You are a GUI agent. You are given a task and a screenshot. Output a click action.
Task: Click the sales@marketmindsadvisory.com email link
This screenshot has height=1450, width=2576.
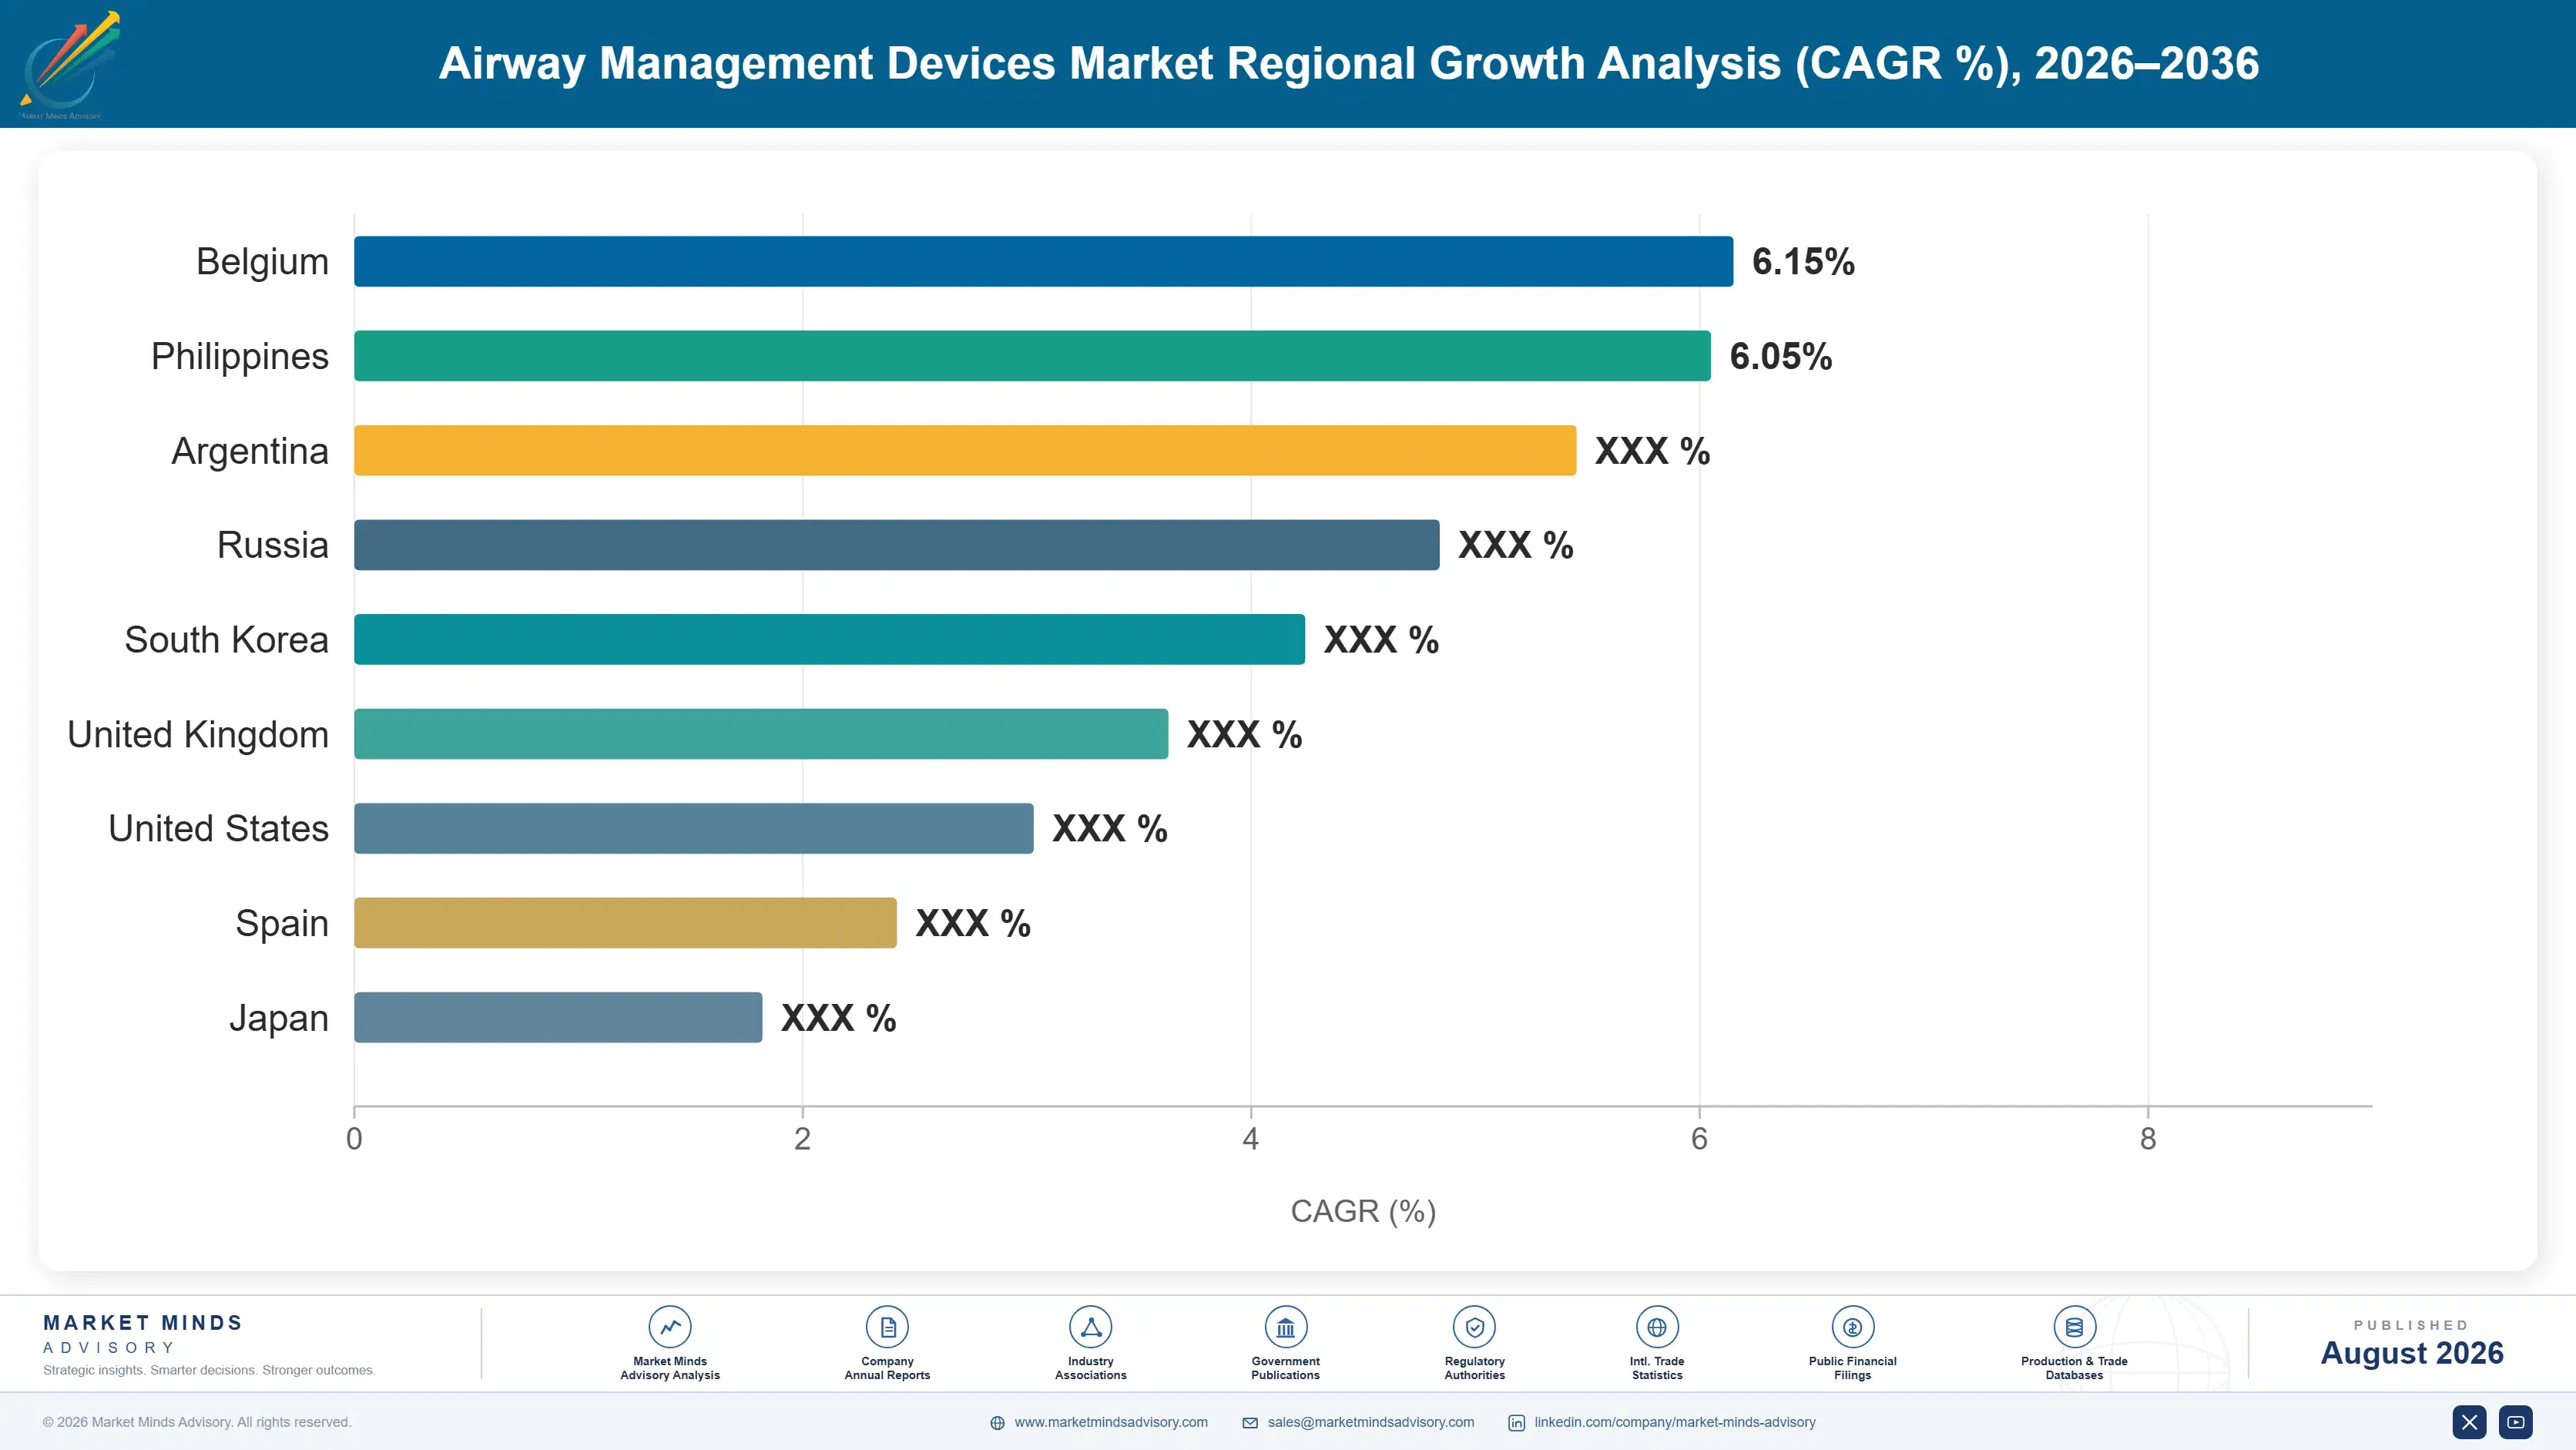1371,1422
